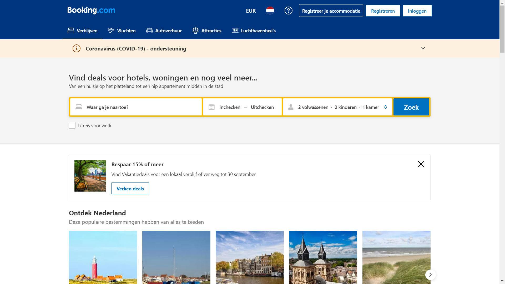Expand the Coronavirus support banner chevron
The width and height of the screenshot is (505, 284).
tap(423, 48)
